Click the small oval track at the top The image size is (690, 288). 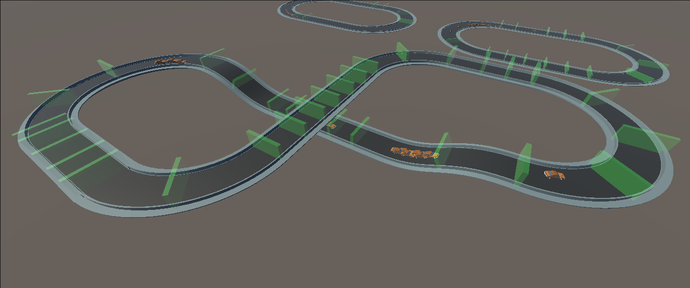coord(347,16)
